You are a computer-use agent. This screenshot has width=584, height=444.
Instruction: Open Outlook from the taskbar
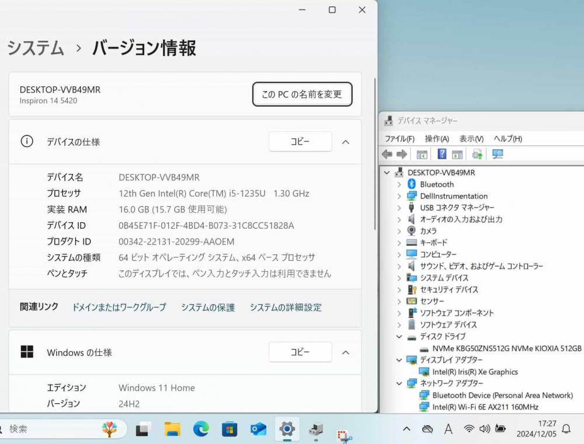258,429
